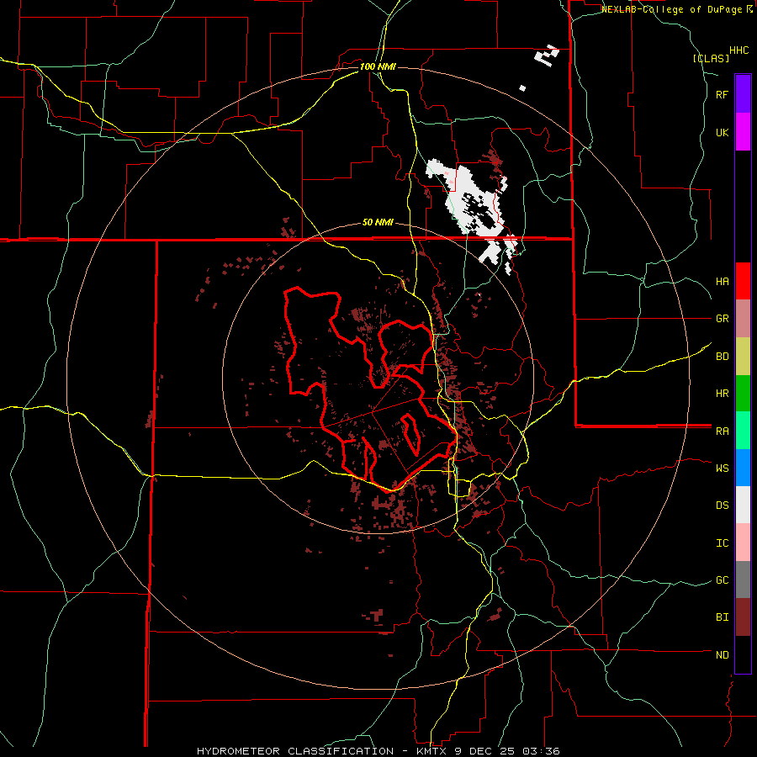Screen dimensions: 757x757
Task: Click the light pink IC legend swatch
Action: pyautogui.click(x=743, y=543)
